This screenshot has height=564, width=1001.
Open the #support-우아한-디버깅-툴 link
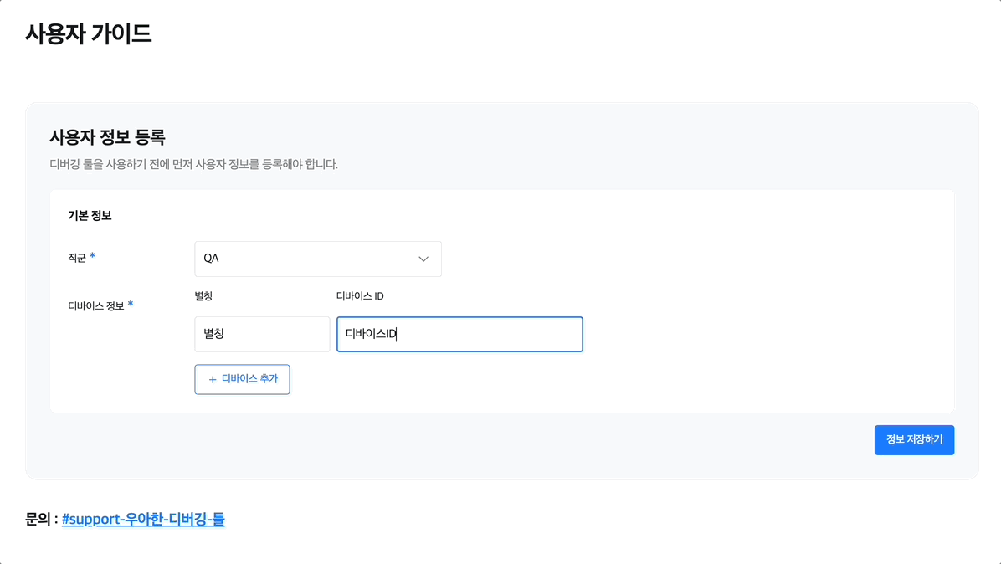[143, 519]
